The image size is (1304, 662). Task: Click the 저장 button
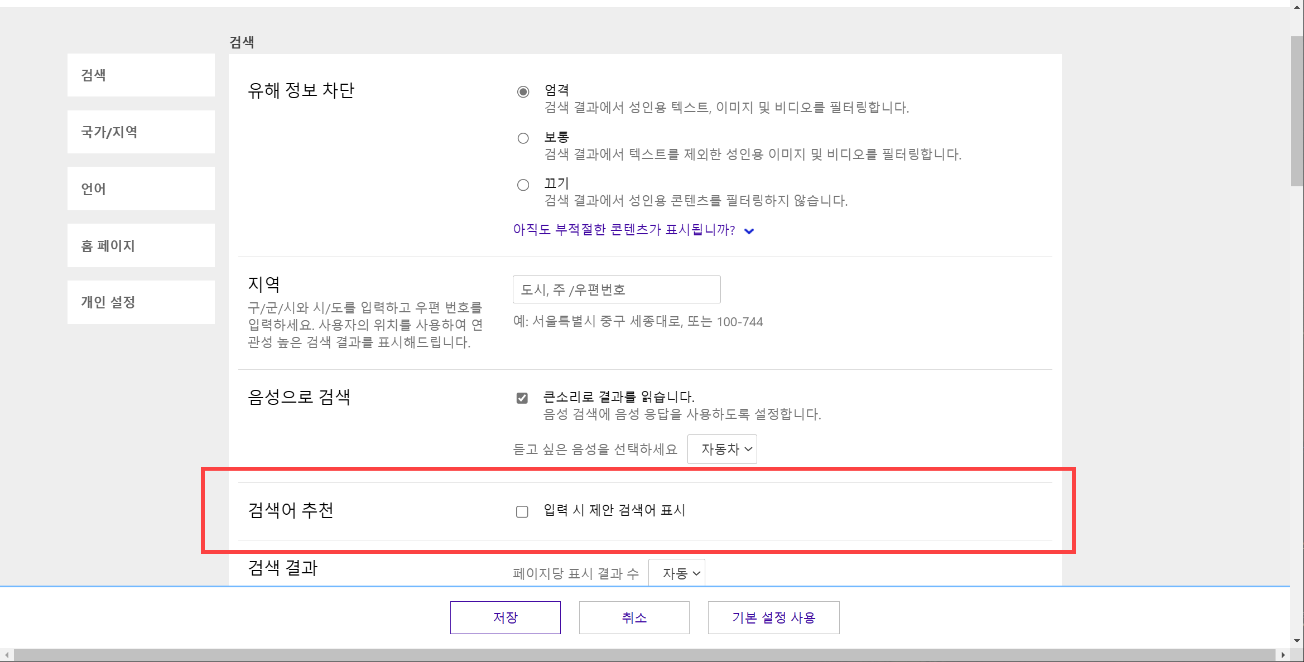[505, 617]
